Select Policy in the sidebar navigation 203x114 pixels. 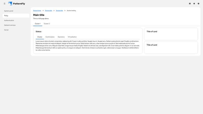point(6,16)
